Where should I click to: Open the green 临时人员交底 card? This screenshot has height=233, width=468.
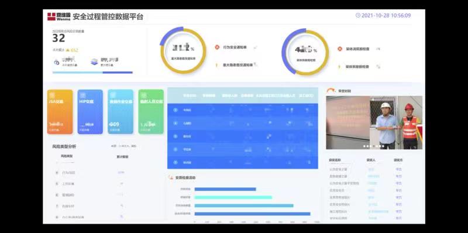click(151, 112)
